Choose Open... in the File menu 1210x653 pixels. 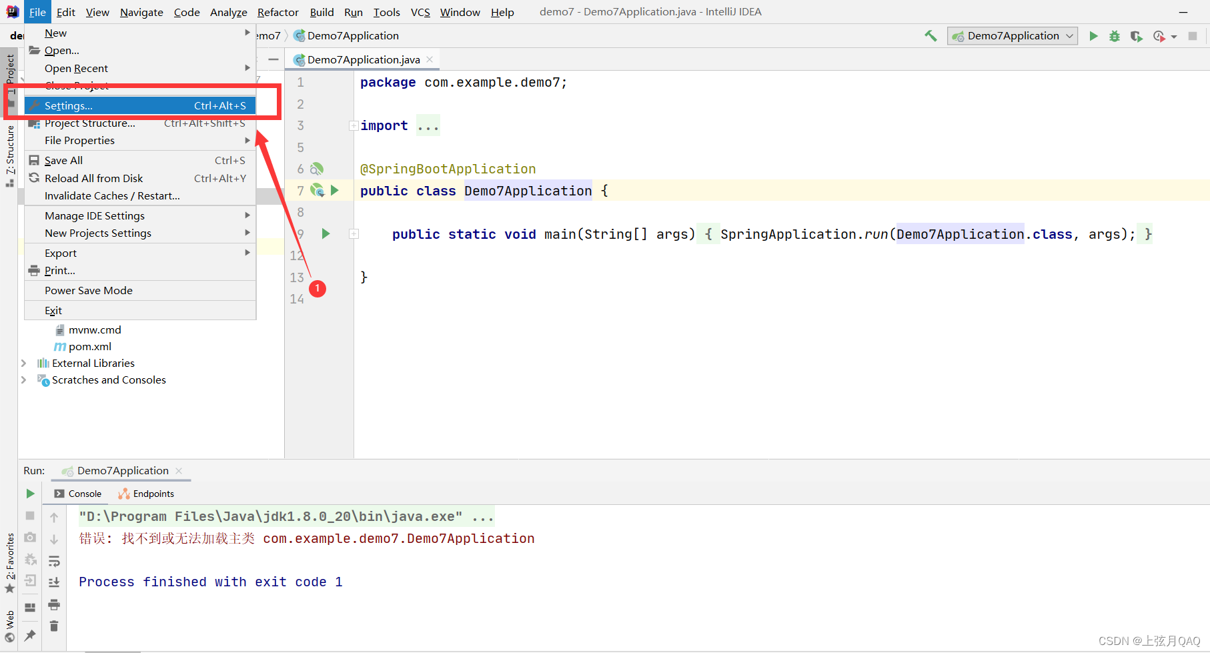pyautogui.click(x=140, y=50)
